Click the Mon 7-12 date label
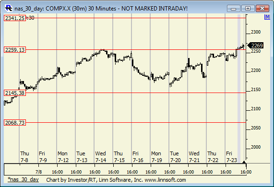Viewport: 274px width, 187px height. click(63, 157)
